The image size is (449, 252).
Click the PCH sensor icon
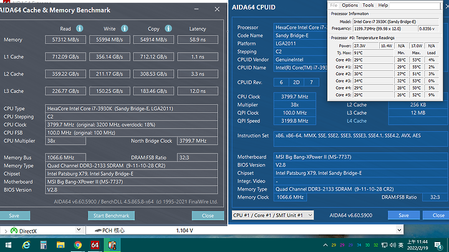(x=98, y=230)
